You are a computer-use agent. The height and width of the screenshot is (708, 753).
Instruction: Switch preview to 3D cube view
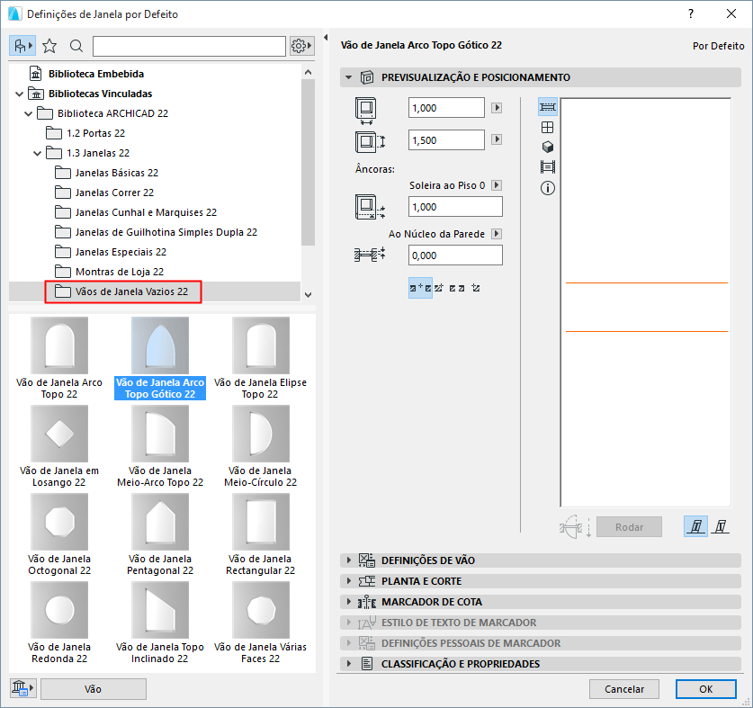click(x=548, y=147)
